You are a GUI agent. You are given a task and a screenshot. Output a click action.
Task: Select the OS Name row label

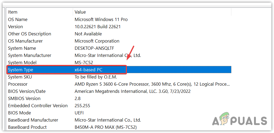point(18,19)
